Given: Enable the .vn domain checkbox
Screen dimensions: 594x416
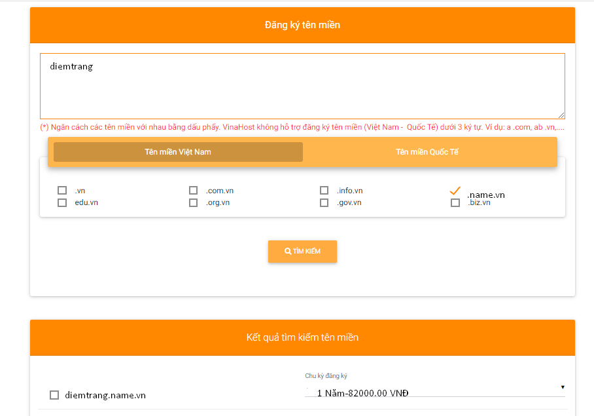Looking at the screenshot, I should click(x=62, y=190).
